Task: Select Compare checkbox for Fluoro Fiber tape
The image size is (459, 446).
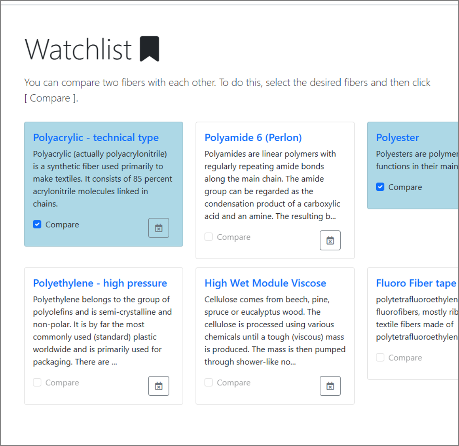Action: tap(380, 358)
